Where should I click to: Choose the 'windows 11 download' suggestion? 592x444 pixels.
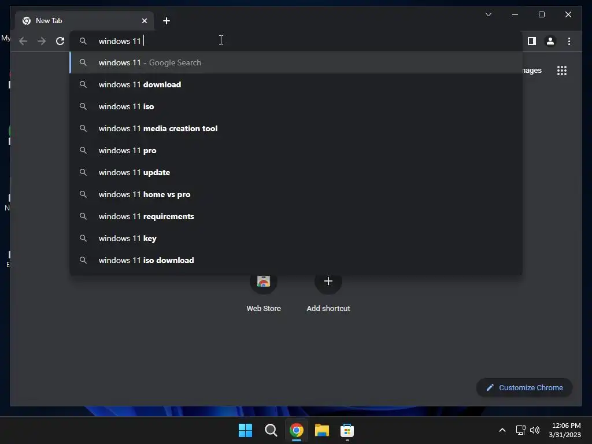(x=297, y=84)
